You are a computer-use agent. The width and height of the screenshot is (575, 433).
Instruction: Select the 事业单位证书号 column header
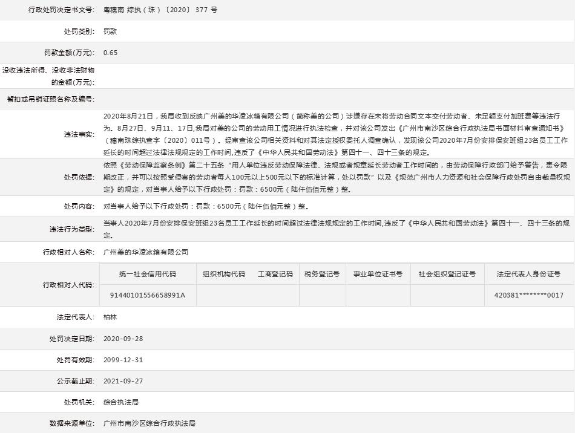click(x=378, y=273)
